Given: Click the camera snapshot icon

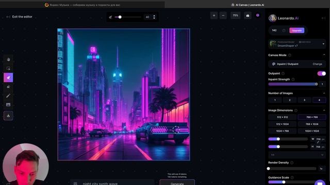Looking at the screenshot, I should pos(247,15).
